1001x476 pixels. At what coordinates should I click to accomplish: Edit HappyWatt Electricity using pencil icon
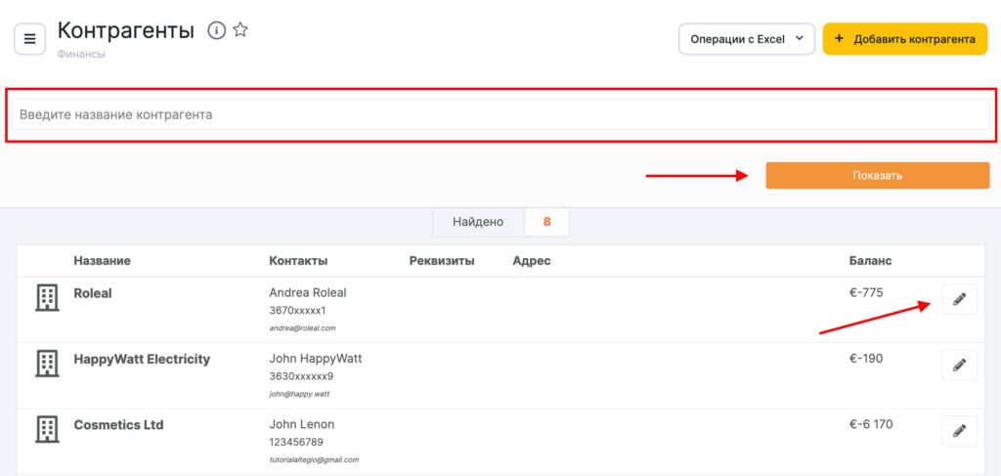click(959, 365)
